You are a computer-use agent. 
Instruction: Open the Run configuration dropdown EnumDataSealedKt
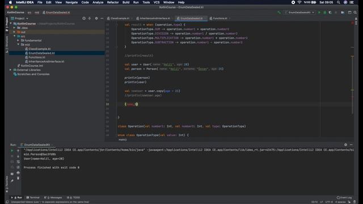tap(300, 12)
